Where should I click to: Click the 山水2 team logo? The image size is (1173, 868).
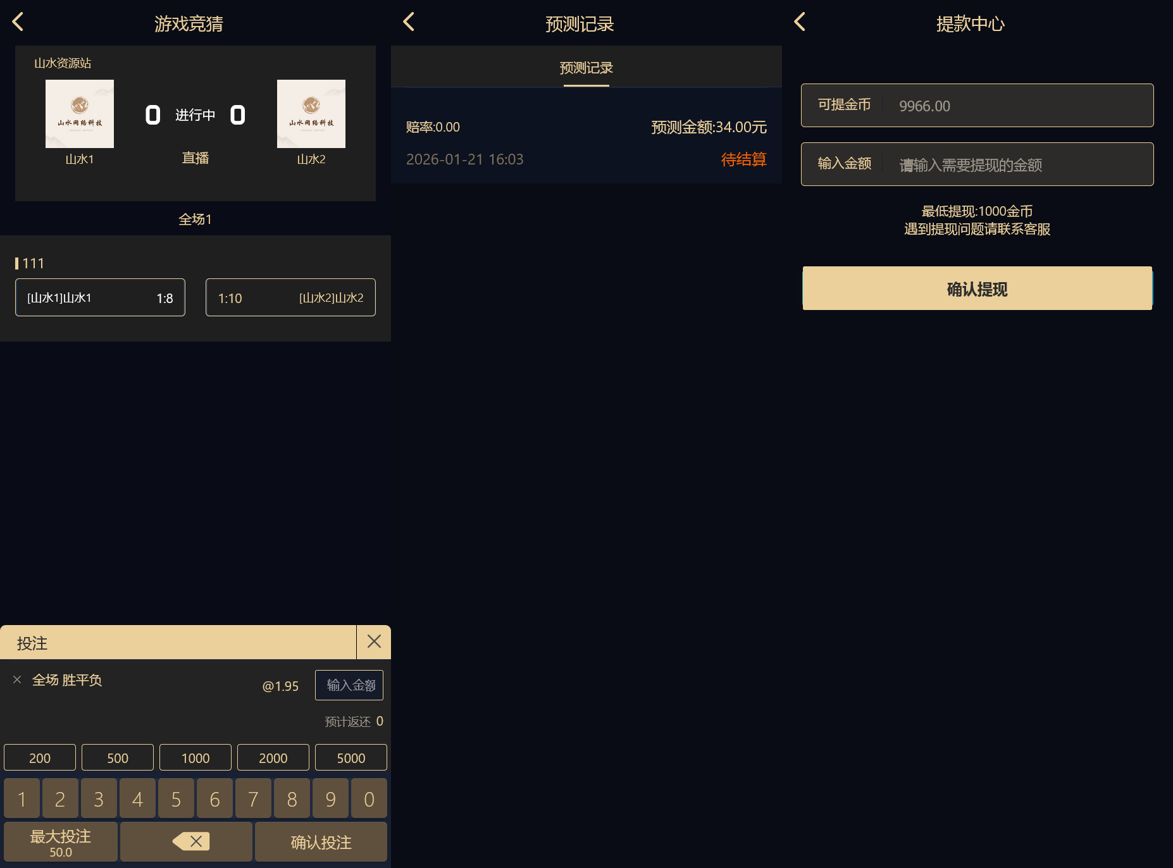coord(311,114)
